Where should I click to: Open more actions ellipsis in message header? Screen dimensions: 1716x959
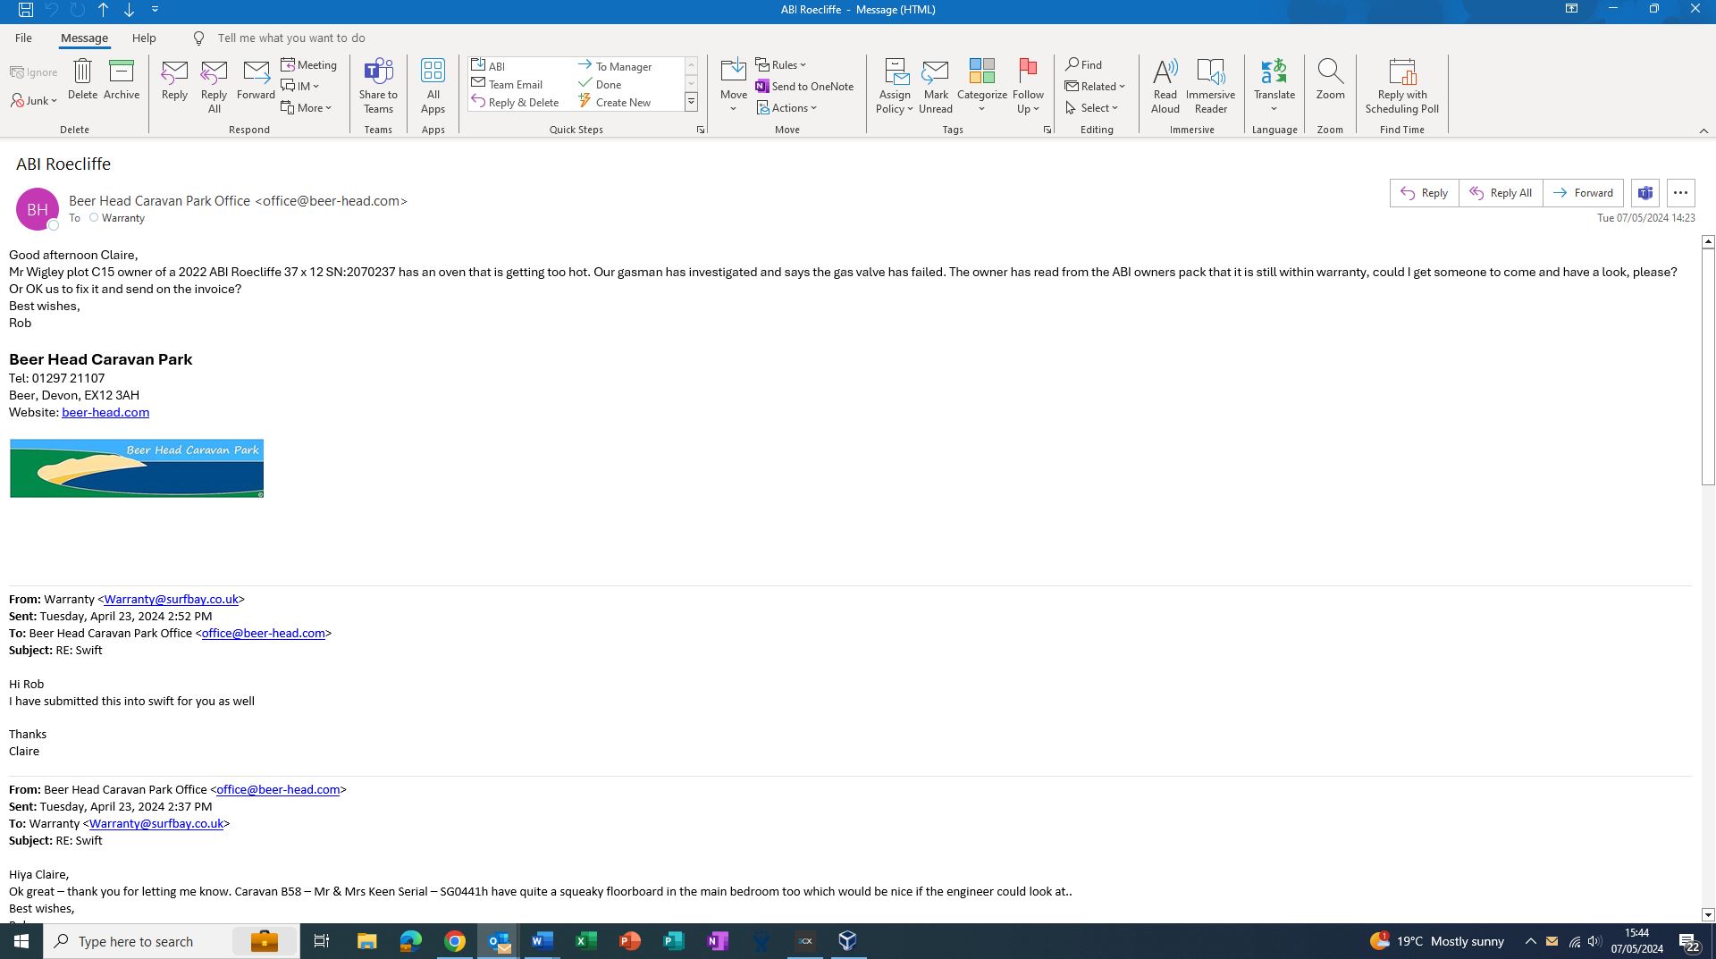(1680, 193)
